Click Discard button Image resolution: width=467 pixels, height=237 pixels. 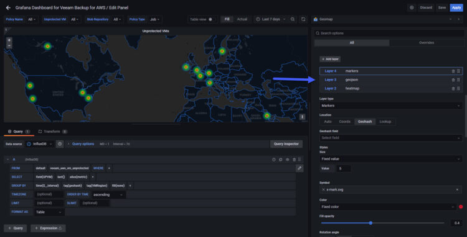pyautogui.click(x=426, y=7)
